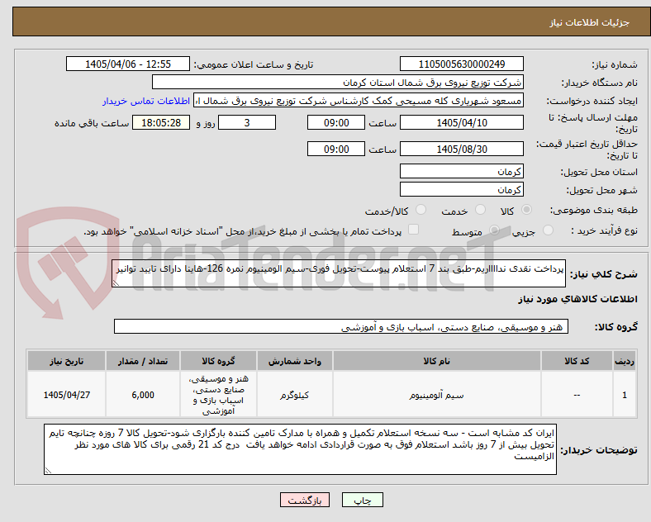Select the کالا/خدمت radio button
The height and width of the screenshot is (522, 651).
421,210
